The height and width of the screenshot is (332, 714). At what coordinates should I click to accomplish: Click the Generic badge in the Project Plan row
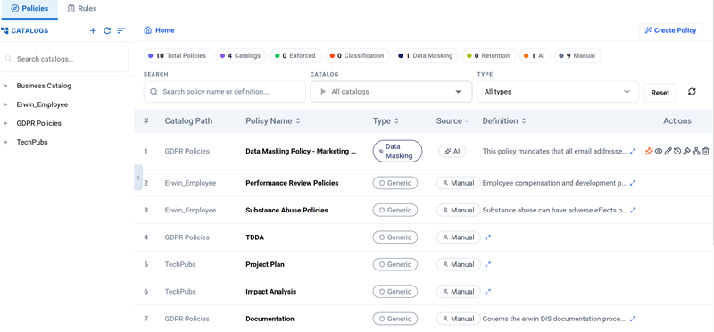point(394,264)
